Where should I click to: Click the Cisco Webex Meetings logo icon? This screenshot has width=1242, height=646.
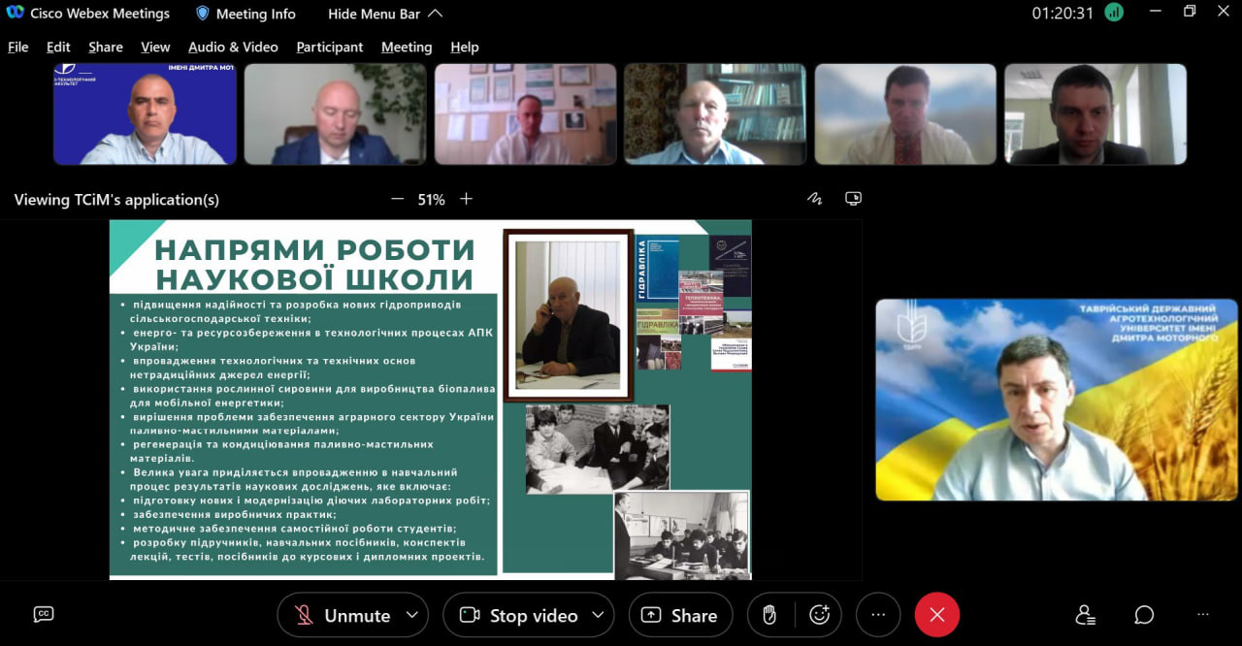15,13
